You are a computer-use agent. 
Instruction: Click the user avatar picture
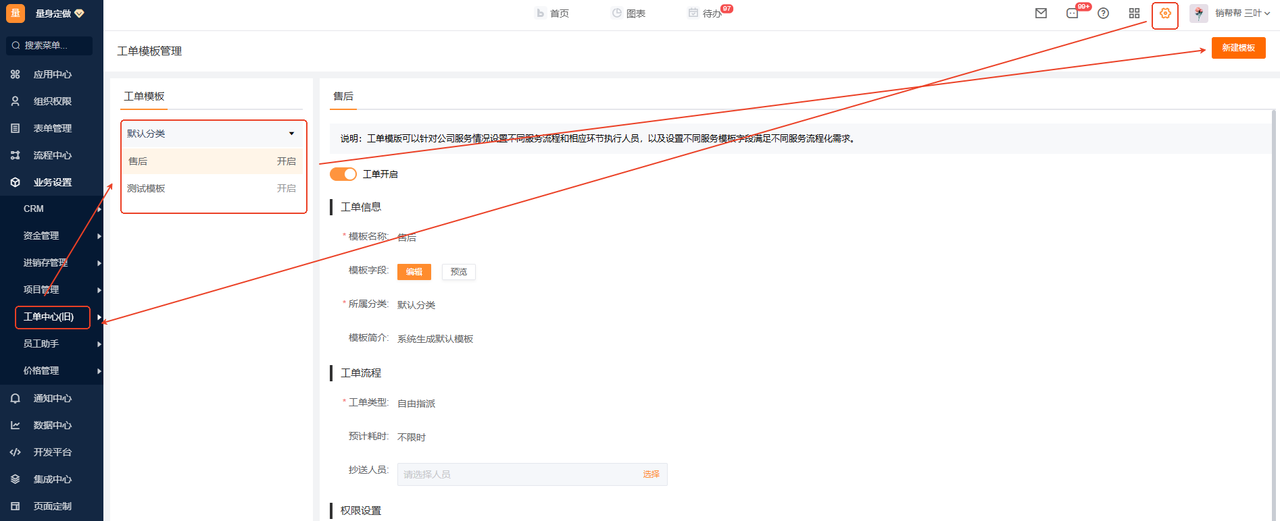(1199, 13)
